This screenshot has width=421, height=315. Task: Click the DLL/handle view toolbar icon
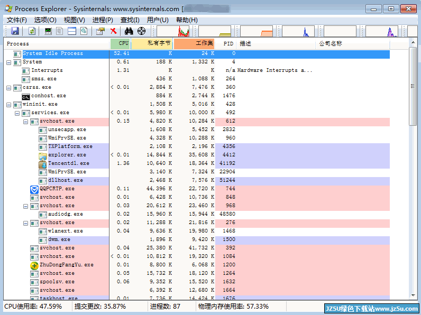coord(84,31)
